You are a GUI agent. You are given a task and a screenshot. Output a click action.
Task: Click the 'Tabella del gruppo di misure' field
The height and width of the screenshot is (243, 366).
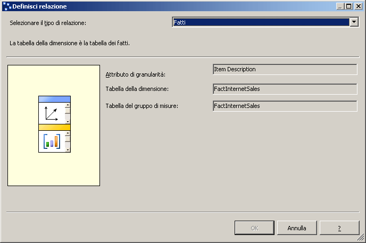(284, 106)
